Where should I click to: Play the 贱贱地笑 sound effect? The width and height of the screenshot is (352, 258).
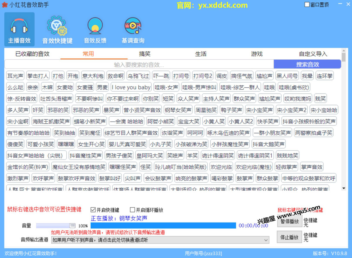287,155
